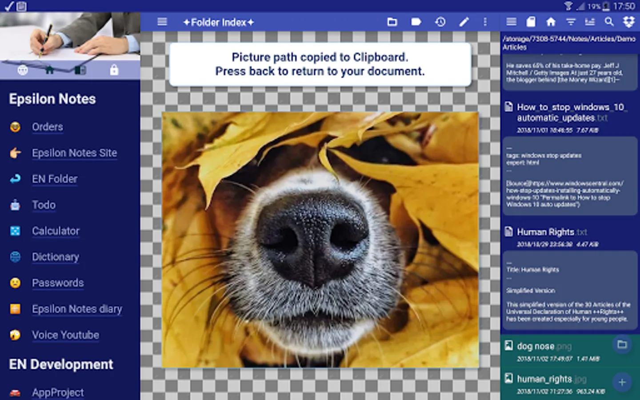Tap the padlock icon under header photo
Screen dimensions: 640x400
pyautogui.click(x=114, y=70)
